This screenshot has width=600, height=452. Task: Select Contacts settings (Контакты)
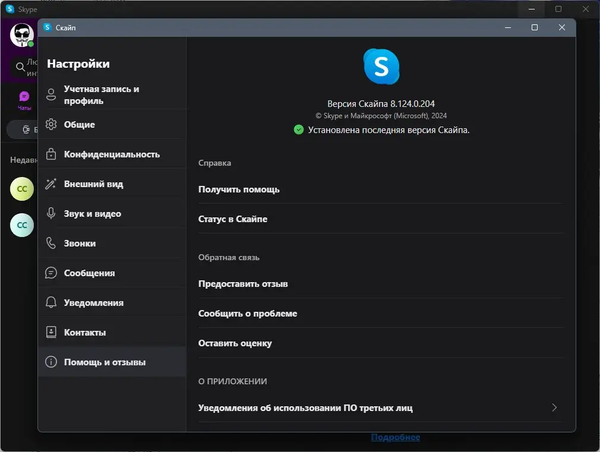tap(112, 332)
